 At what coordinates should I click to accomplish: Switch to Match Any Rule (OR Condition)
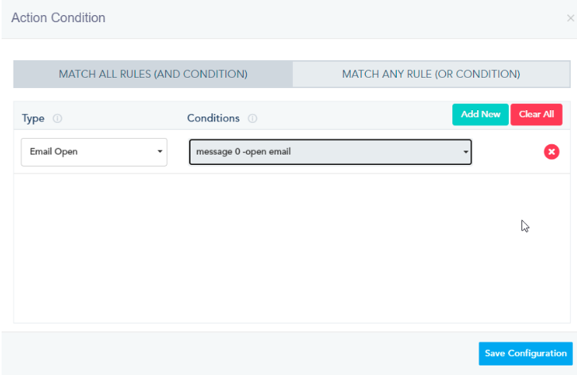(431, 74)
